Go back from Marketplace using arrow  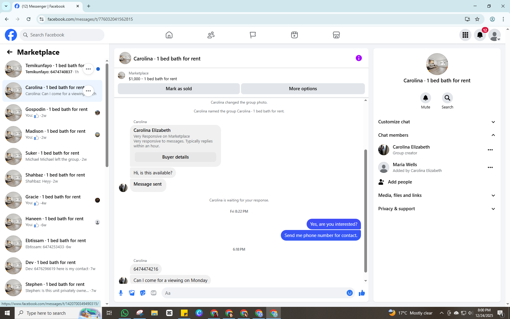coord(10,52)
